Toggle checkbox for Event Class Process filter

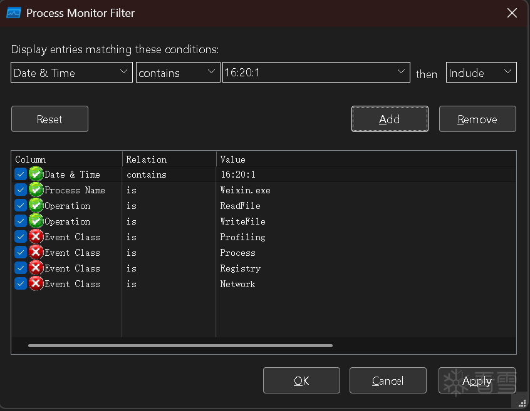21,253
